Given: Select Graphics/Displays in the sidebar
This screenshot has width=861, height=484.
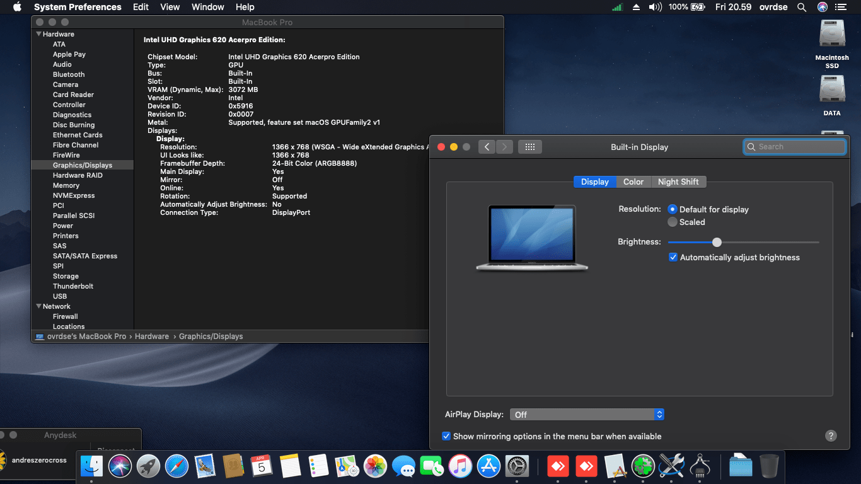Looking at the screenshot, I should click(83, 164).
